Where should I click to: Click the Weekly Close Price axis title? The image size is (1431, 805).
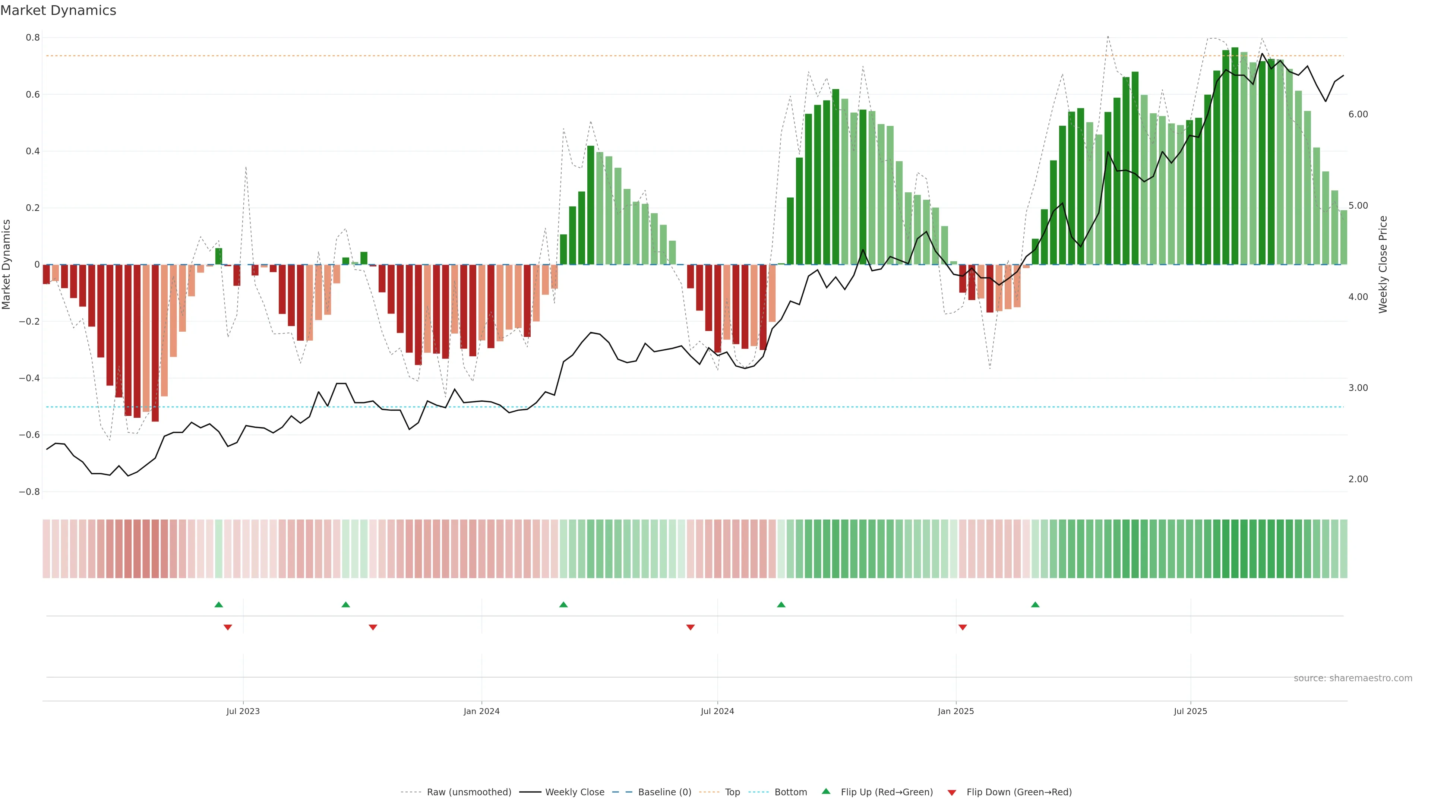pos(1383,265)
